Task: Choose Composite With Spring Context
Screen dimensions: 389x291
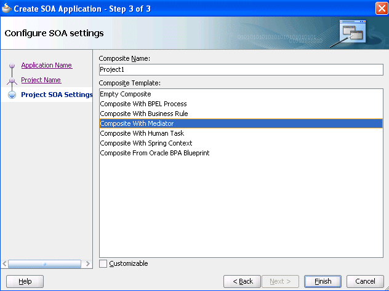Action: pyautogui.click(x=241, y=143)
